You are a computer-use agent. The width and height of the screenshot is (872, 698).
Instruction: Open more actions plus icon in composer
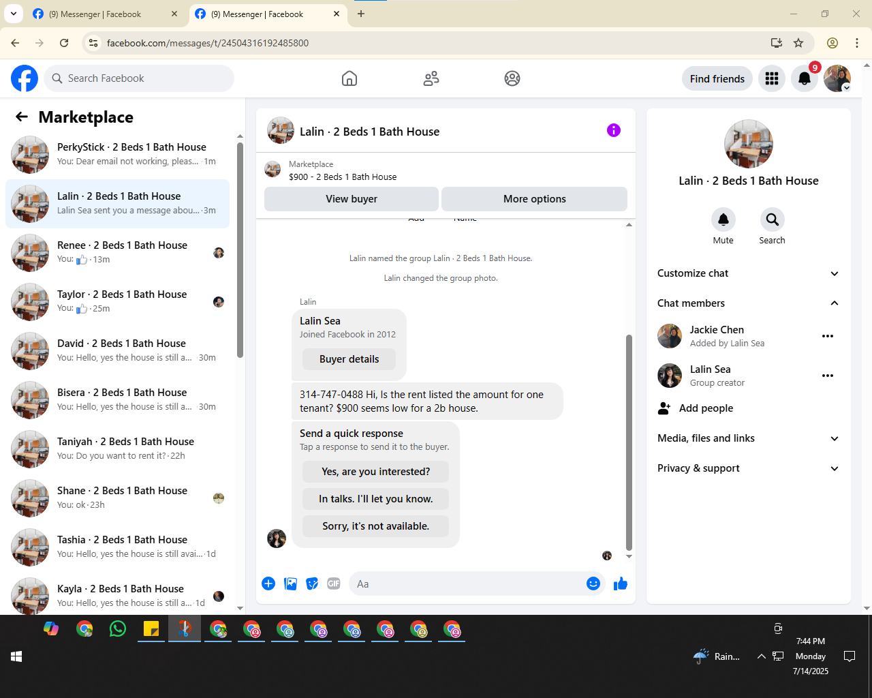(x=268, y=583)
